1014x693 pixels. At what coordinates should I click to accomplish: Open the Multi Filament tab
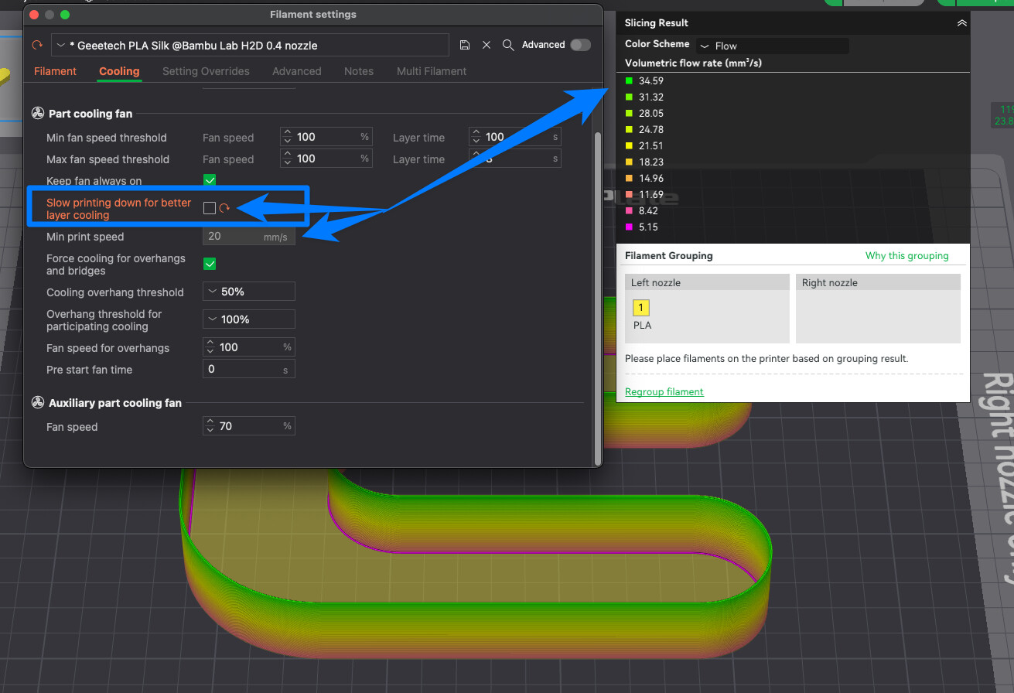[432, 71]
